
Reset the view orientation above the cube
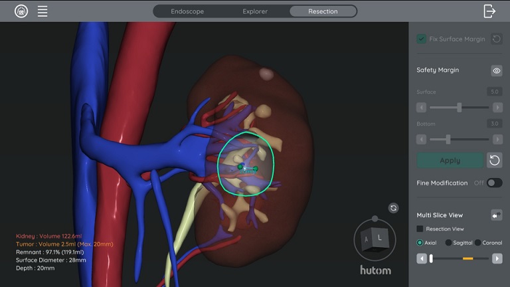pos(393,208)
